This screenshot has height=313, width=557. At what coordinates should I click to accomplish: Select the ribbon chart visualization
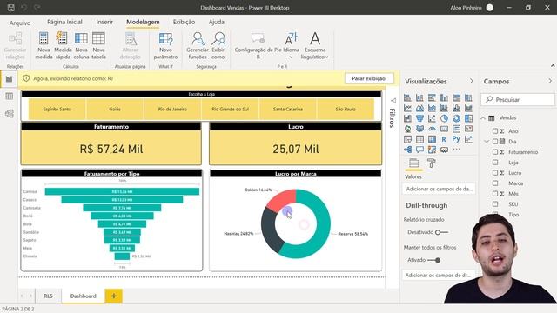pyautogui.click(x=468, y=108)
